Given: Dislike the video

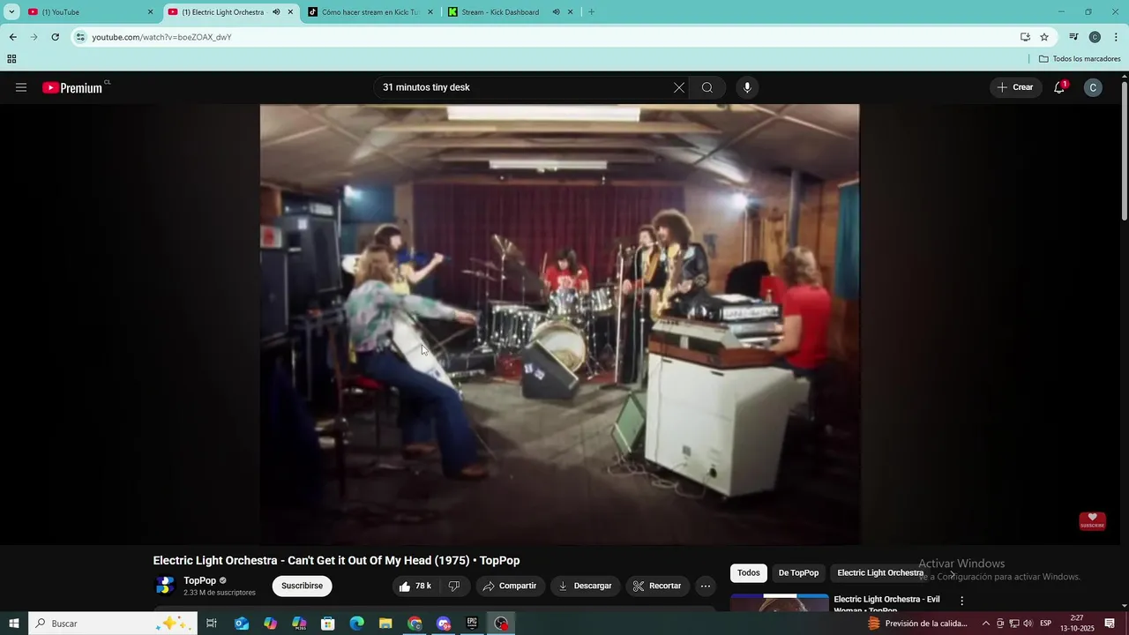Looking at the screenshot, I should click(x=454, y=586).
